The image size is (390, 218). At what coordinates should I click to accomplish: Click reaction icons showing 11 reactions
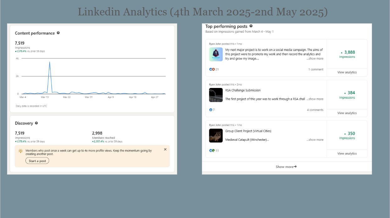click(x=212, y=150)
